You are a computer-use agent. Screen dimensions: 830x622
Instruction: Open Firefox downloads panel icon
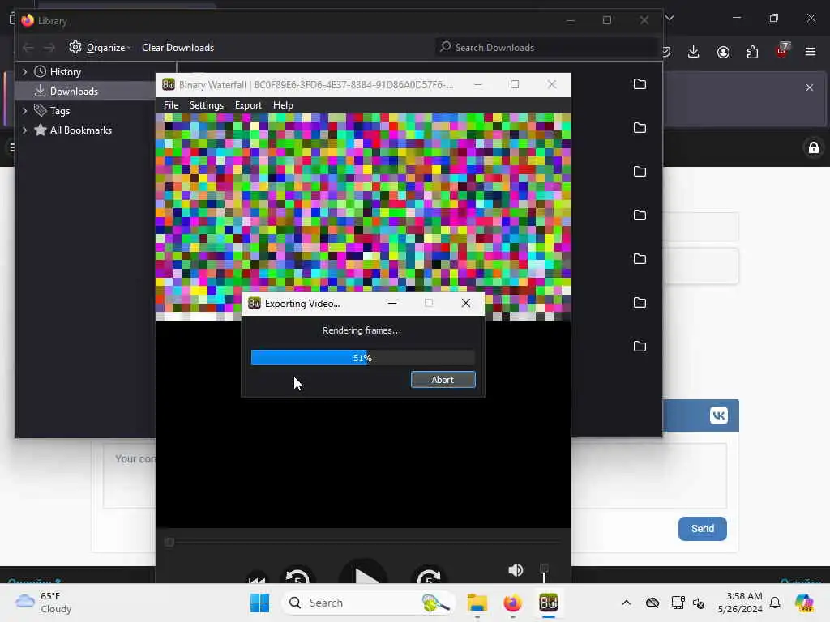click(694, 52)
